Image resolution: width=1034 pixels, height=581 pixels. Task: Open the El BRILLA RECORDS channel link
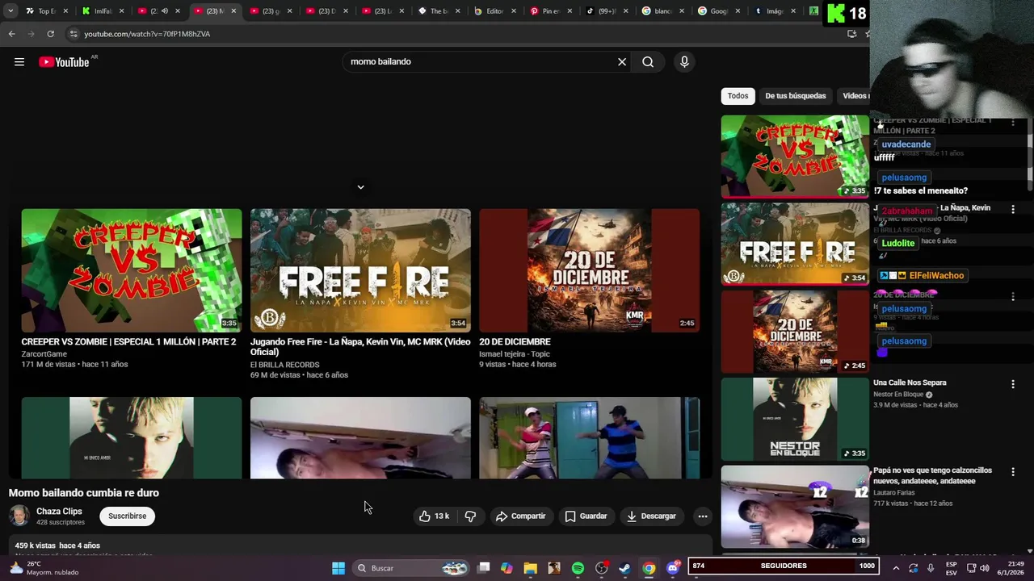point(285,365)
